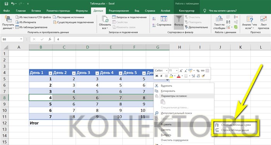271x145 pixels.
Task: Click the decrease font size icon
Action: point(186,71)
